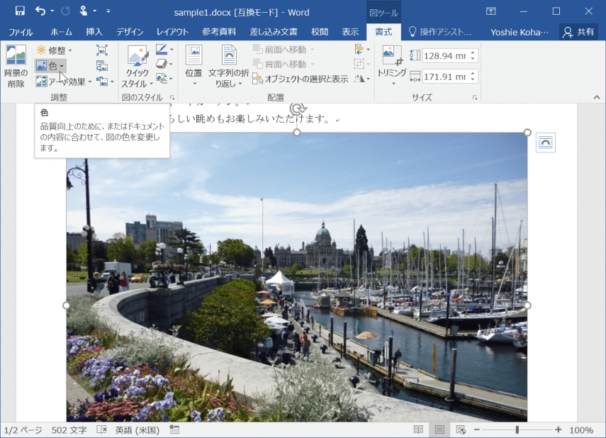
Task: Switch to Read Mode view in status bar
Action: [419, 430]
